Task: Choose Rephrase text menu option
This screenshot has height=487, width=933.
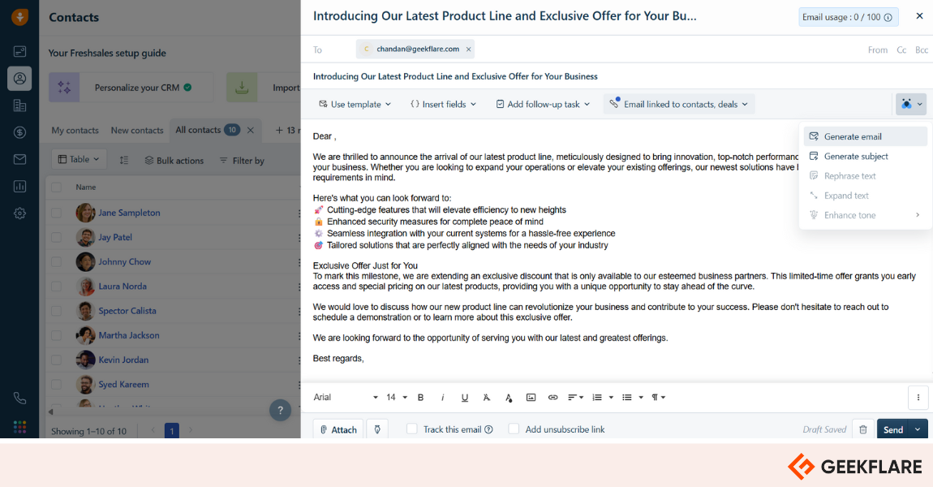Action: pyautogui.click(x=865, y=175)
